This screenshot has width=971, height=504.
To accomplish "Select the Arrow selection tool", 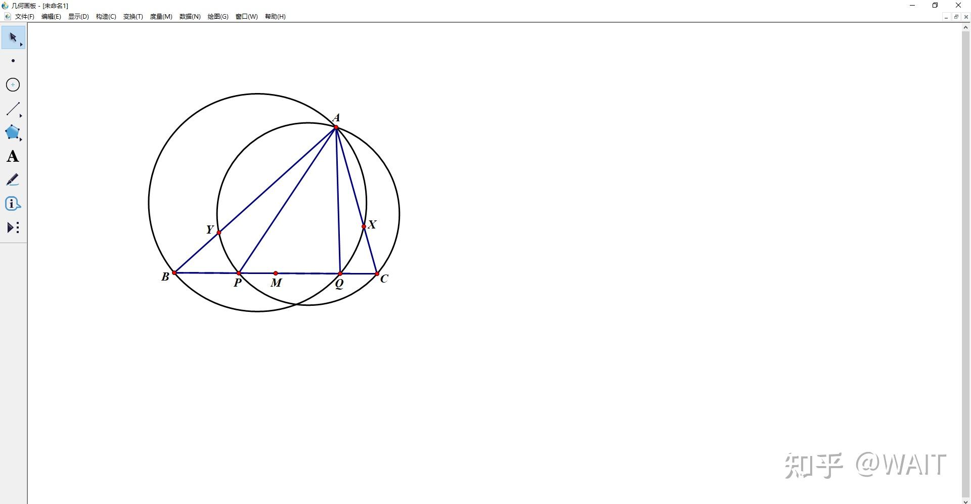I will coord(13,38).
